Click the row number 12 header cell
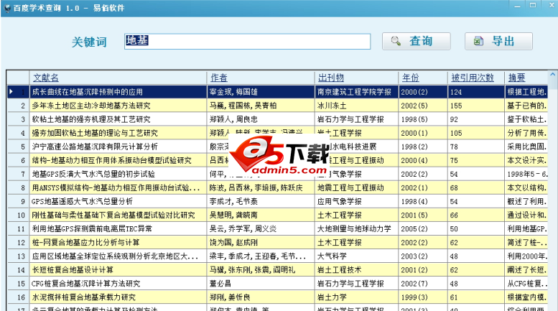 click(18, 242)
